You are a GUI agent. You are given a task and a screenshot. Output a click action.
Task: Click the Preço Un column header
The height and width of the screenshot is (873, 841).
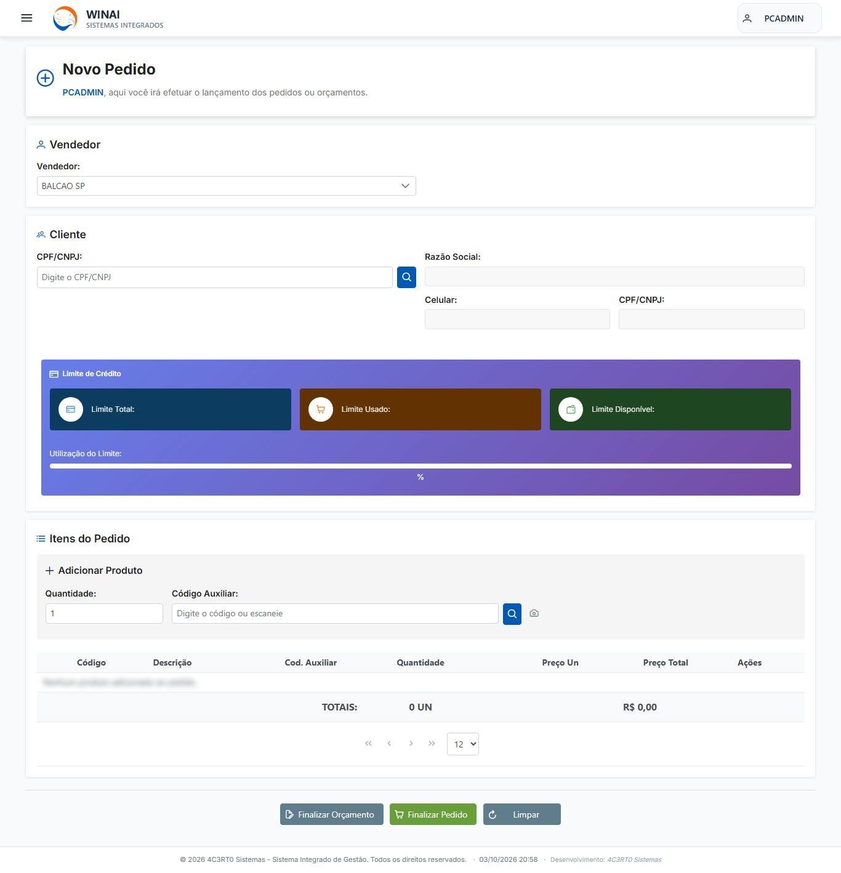pyautogui.click(x=560, y=663)
